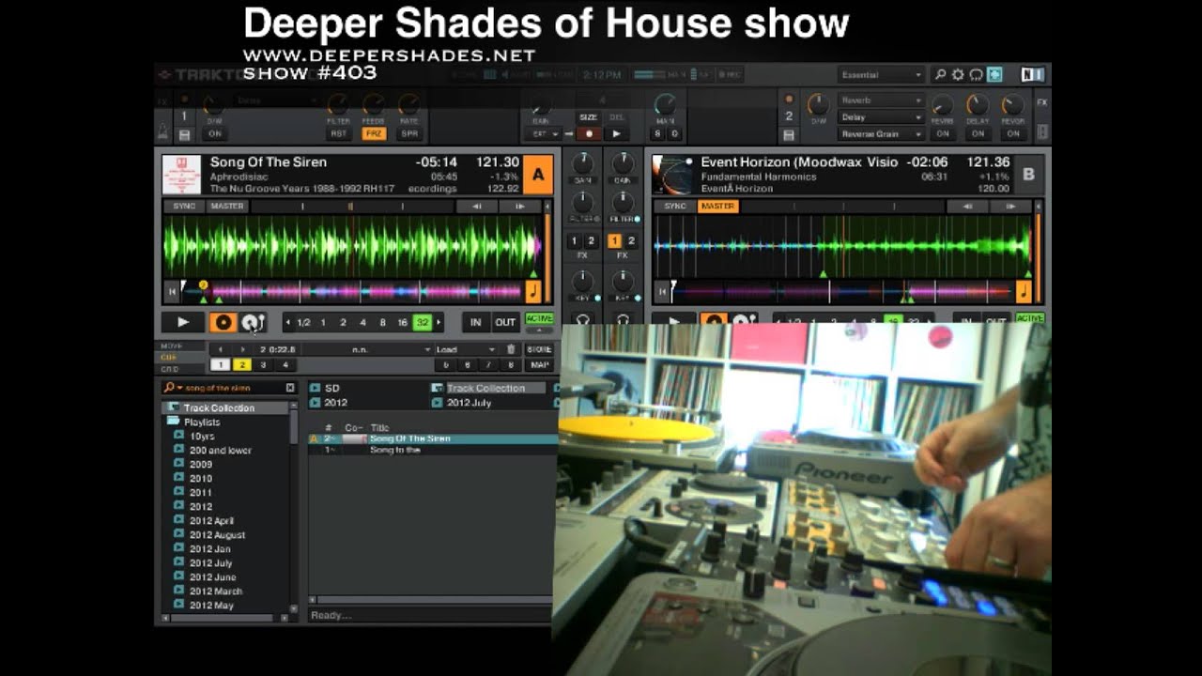Disable the FRZ freeze button
1202x676 pixels.
pyautogui.click(x=374, y=133)
